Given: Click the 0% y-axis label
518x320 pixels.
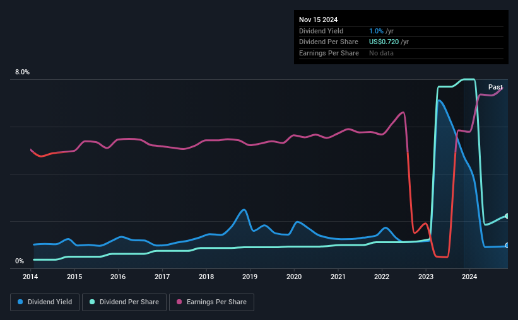Looking at the screenshot, I should (x=20, y=261).
